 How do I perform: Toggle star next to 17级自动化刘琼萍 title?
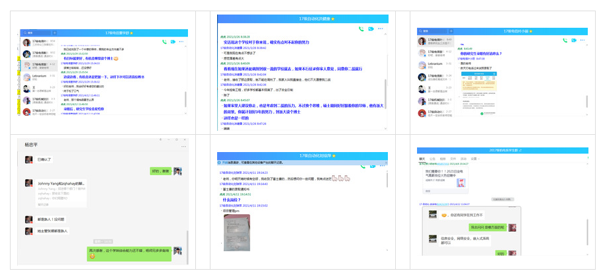[x=334, y=155]
